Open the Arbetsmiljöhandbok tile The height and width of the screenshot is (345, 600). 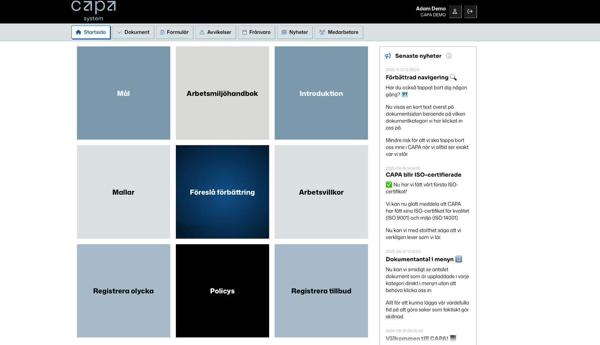pyautogui.click(x=222, y=93)
